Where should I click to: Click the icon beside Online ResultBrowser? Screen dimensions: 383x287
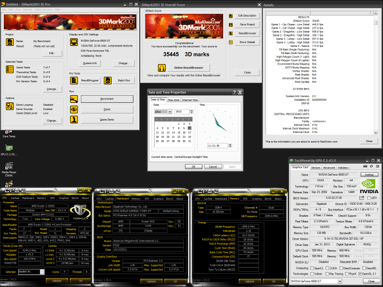coord(162,67)
